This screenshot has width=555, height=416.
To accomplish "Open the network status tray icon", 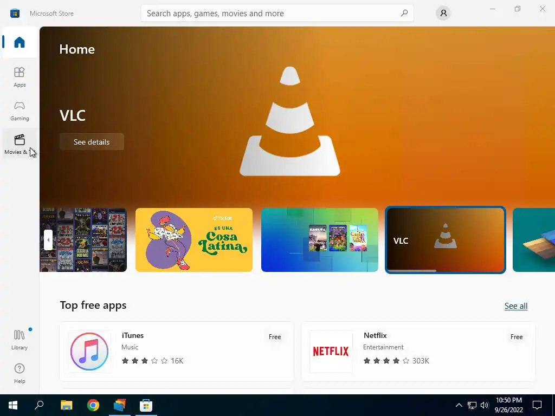I will tap(472, 405).
